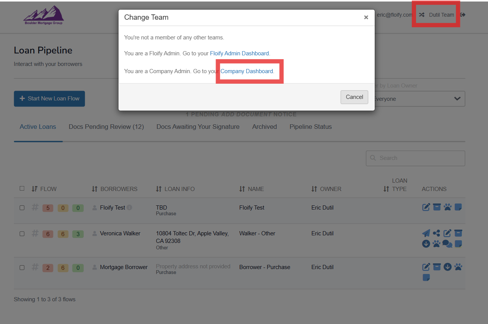Viewport: 488px width, 324px height.
Task: Click the download arrow icon in Mortgage Borrower row
Action: click(x=447, y=267)
